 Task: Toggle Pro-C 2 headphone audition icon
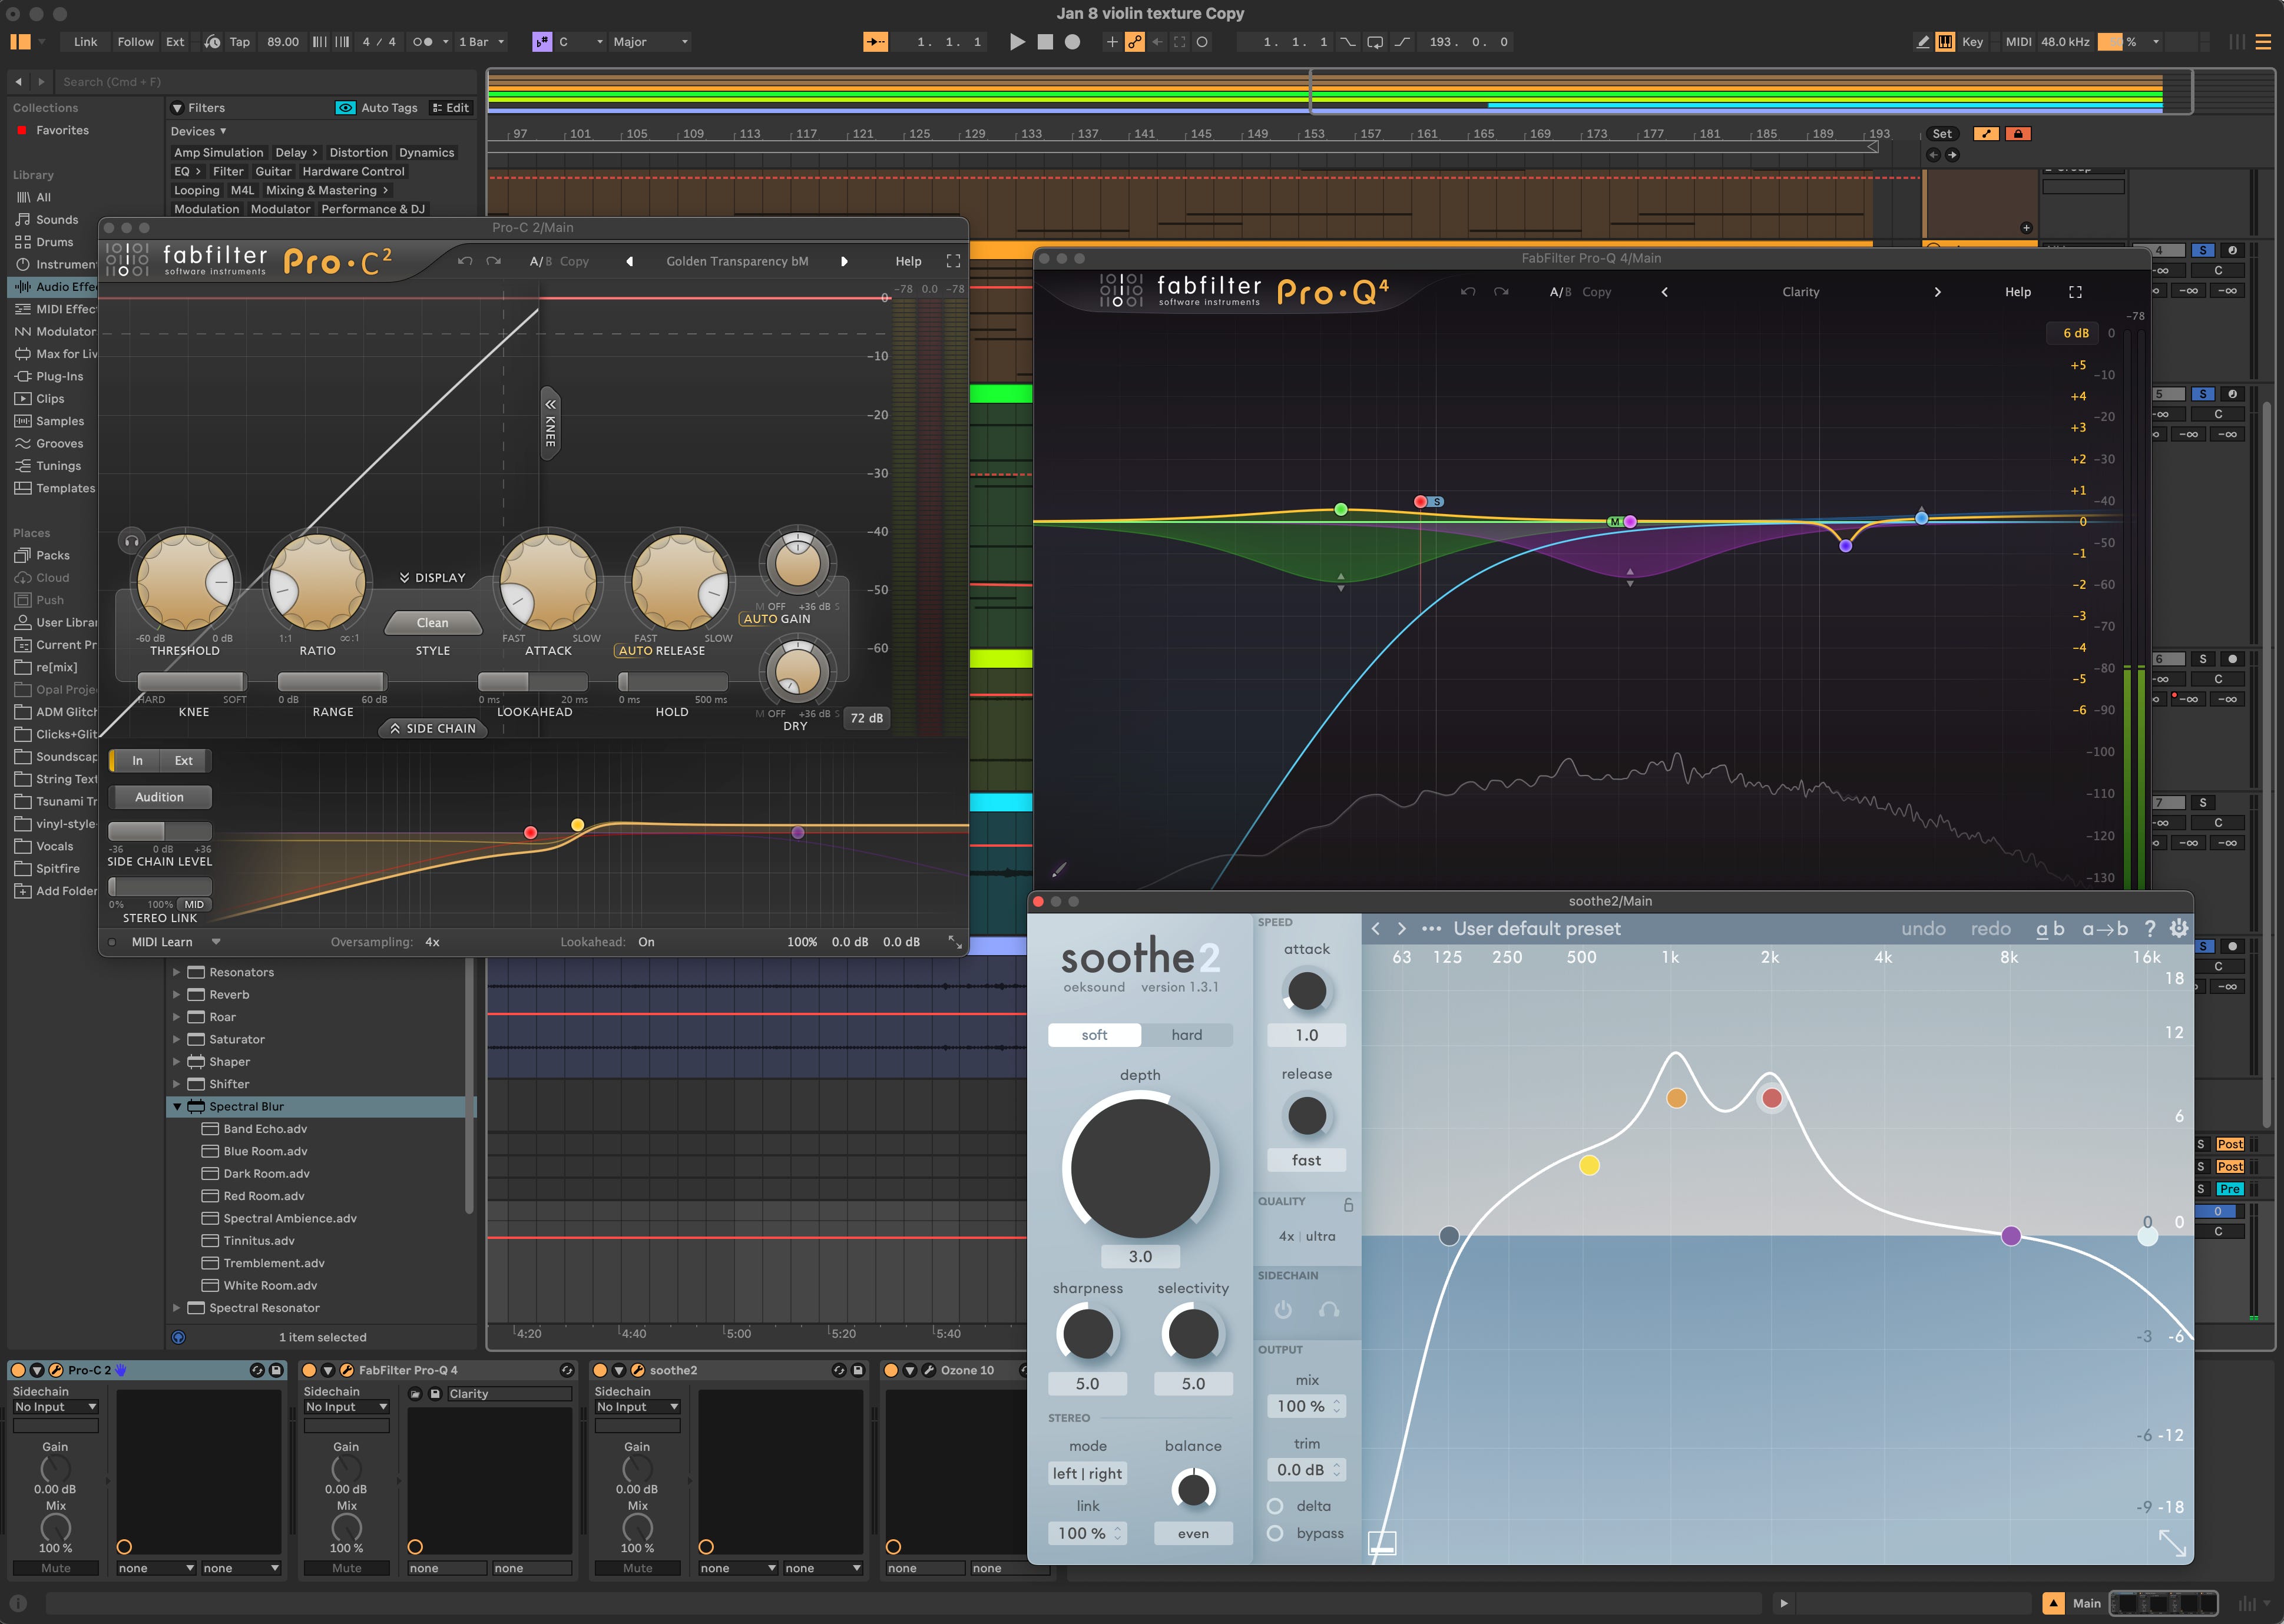point(131,541)
